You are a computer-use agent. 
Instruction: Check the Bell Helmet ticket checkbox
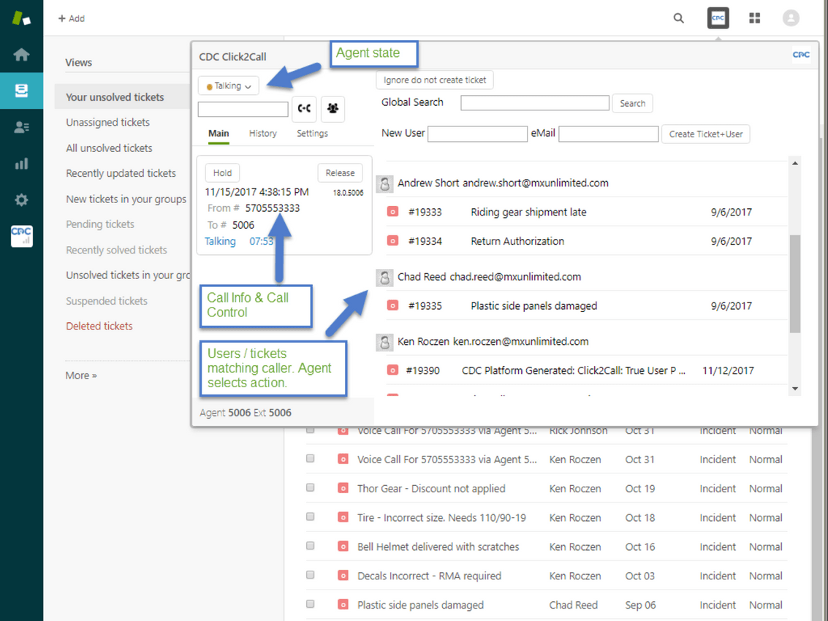310,546
